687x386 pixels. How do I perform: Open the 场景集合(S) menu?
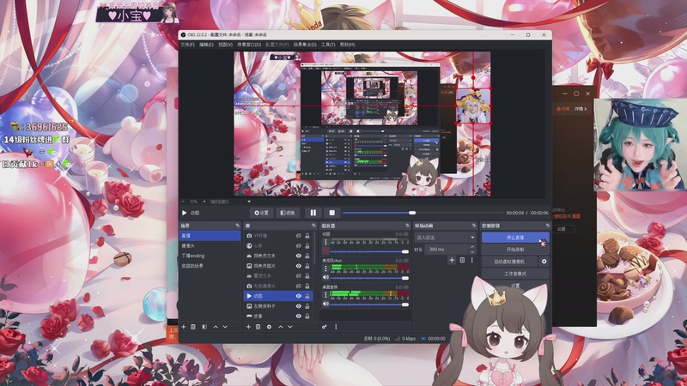pyautogui.click(x=305, y=45)
